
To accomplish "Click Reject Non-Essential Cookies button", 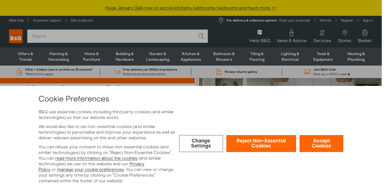I will [x=261, y=144].
